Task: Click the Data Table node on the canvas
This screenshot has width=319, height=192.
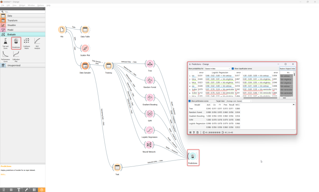Action: click(x=85, y=30)
